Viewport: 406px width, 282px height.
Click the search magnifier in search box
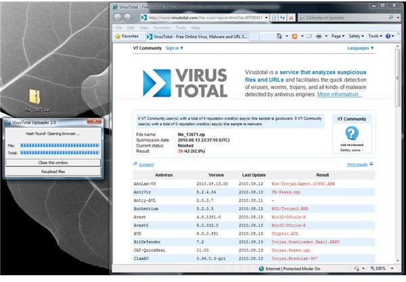[x=390, y=18]
